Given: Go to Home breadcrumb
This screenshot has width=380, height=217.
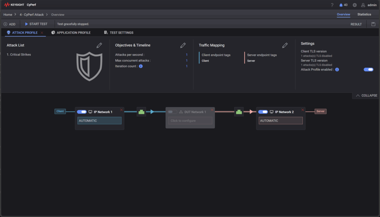Looking at the screenshot, I should click(x=8, y=15).
